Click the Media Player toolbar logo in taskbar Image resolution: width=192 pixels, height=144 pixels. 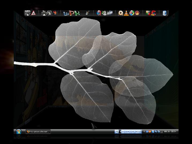click(x=116, y=132)
